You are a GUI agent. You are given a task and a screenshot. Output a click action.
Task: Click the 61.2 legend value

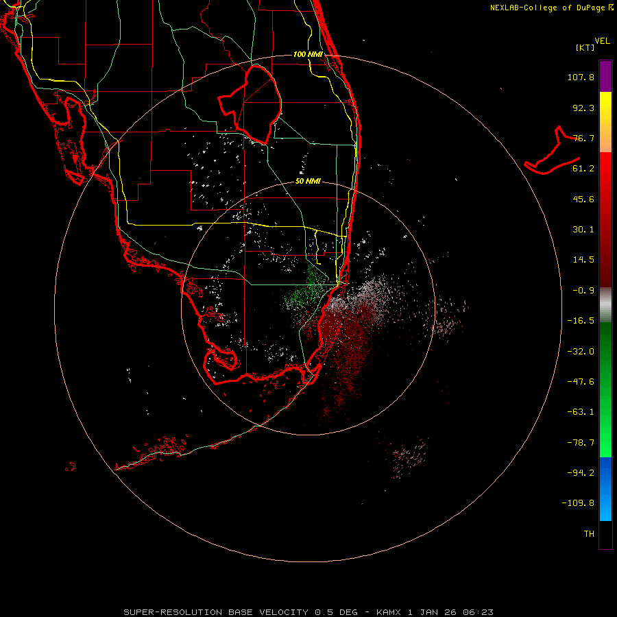click(x=583, y=169)
